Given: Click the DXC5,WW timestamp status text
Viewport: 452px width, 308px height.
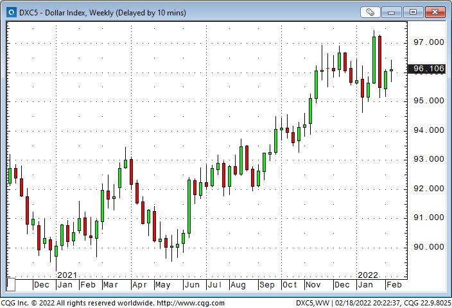Looking at the screenshot, I should click(374, 303).
